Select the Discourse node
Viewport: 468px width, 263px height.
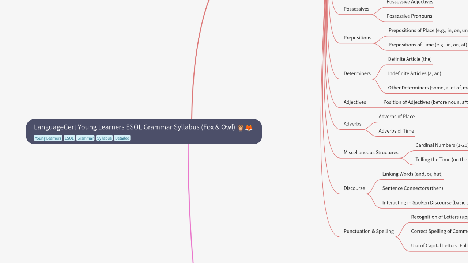[354, 188]
